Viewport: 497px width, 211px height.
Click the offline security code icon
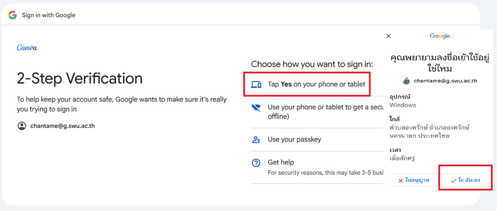pyautogui.click(x=256, y=108)
